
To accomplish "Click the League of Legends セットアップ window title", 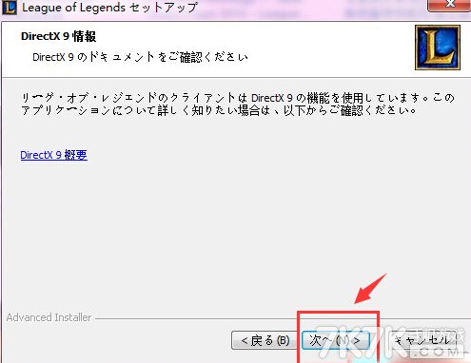I will 110,8.
